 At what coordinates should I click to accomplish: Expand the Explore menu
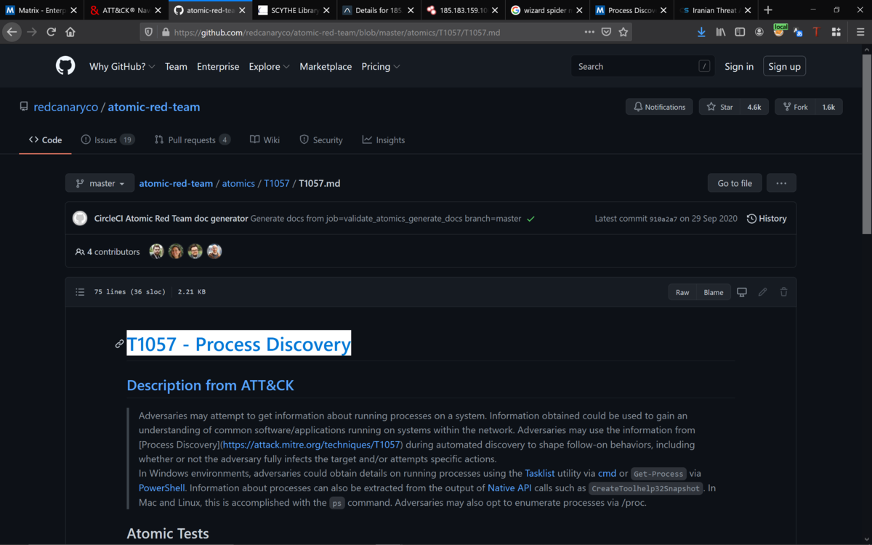(269, 66)
